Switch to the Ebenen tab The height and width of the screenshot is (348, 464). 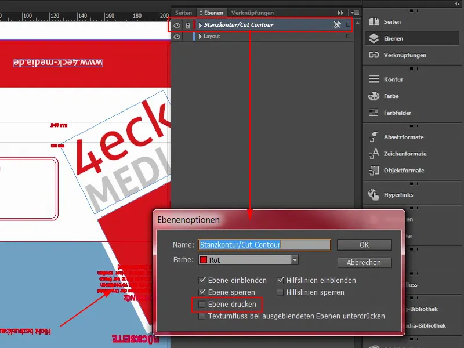click(x=211, y=13)
